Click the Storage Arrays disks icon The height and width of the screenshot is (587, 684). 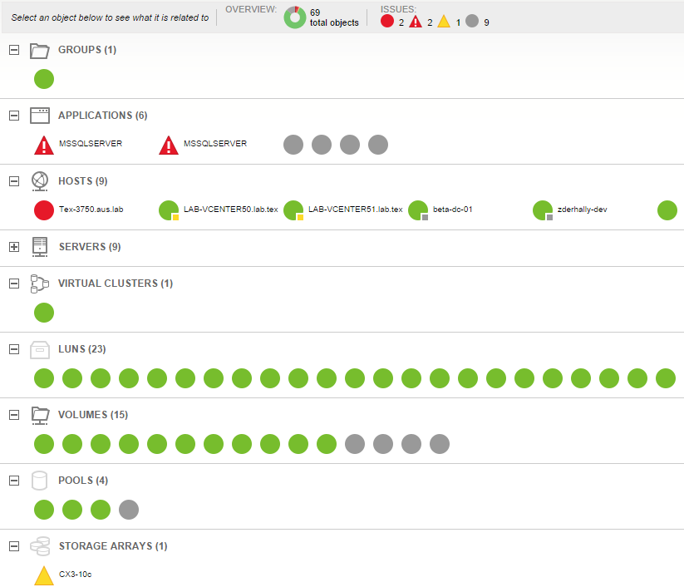(x=40, y=546)
